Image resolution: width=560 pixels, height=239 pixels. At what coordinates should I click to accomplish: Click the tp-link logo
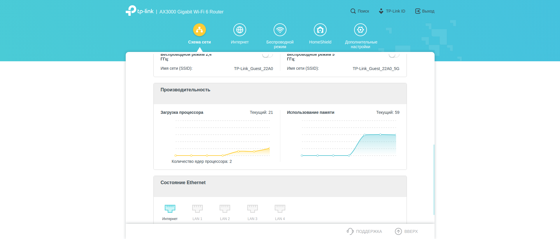point(140,11)
